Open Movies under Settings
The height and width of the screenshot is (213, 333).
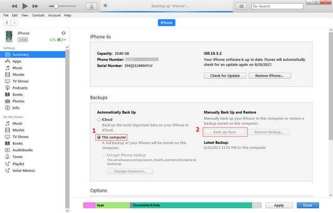pos(18,74)
